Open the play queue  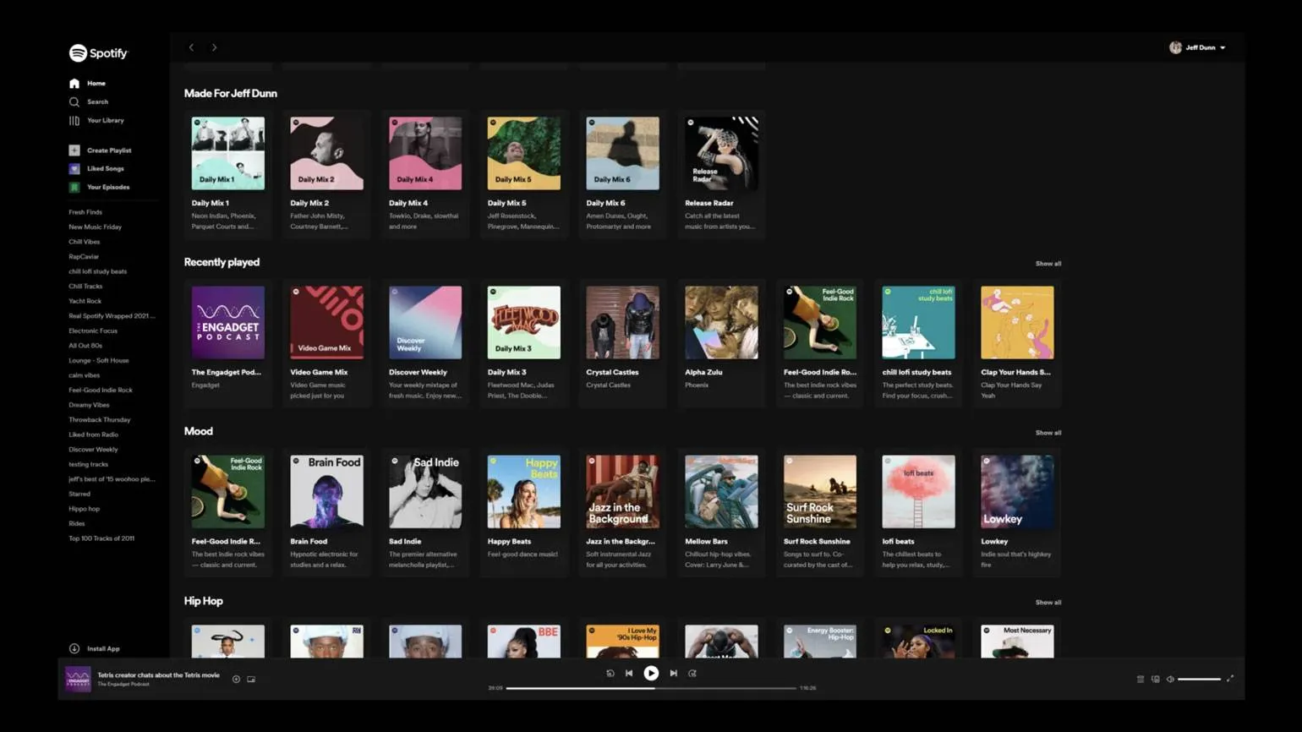pyautogui.click(x=1141, y=680)
